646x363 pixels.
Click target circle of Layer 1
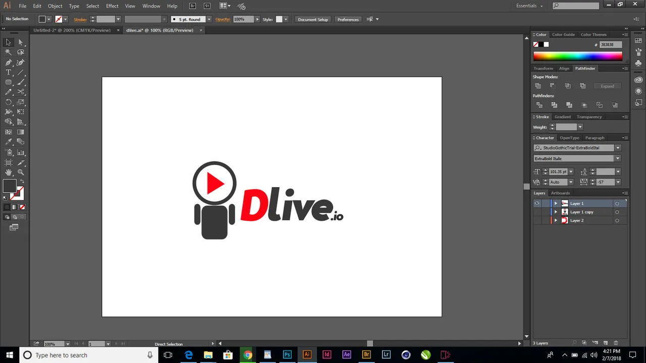coord(617,203)
